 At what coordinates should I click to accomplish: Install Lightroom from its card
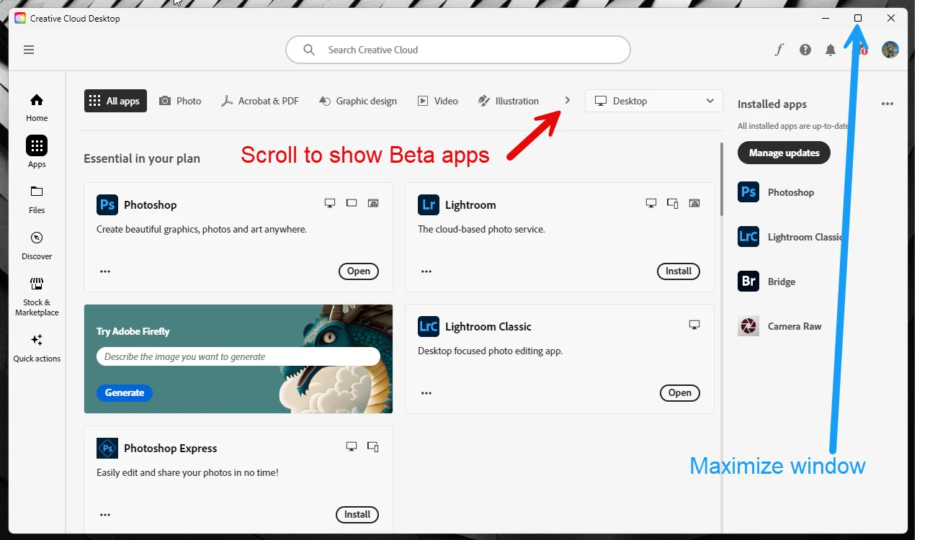[679, 271]
